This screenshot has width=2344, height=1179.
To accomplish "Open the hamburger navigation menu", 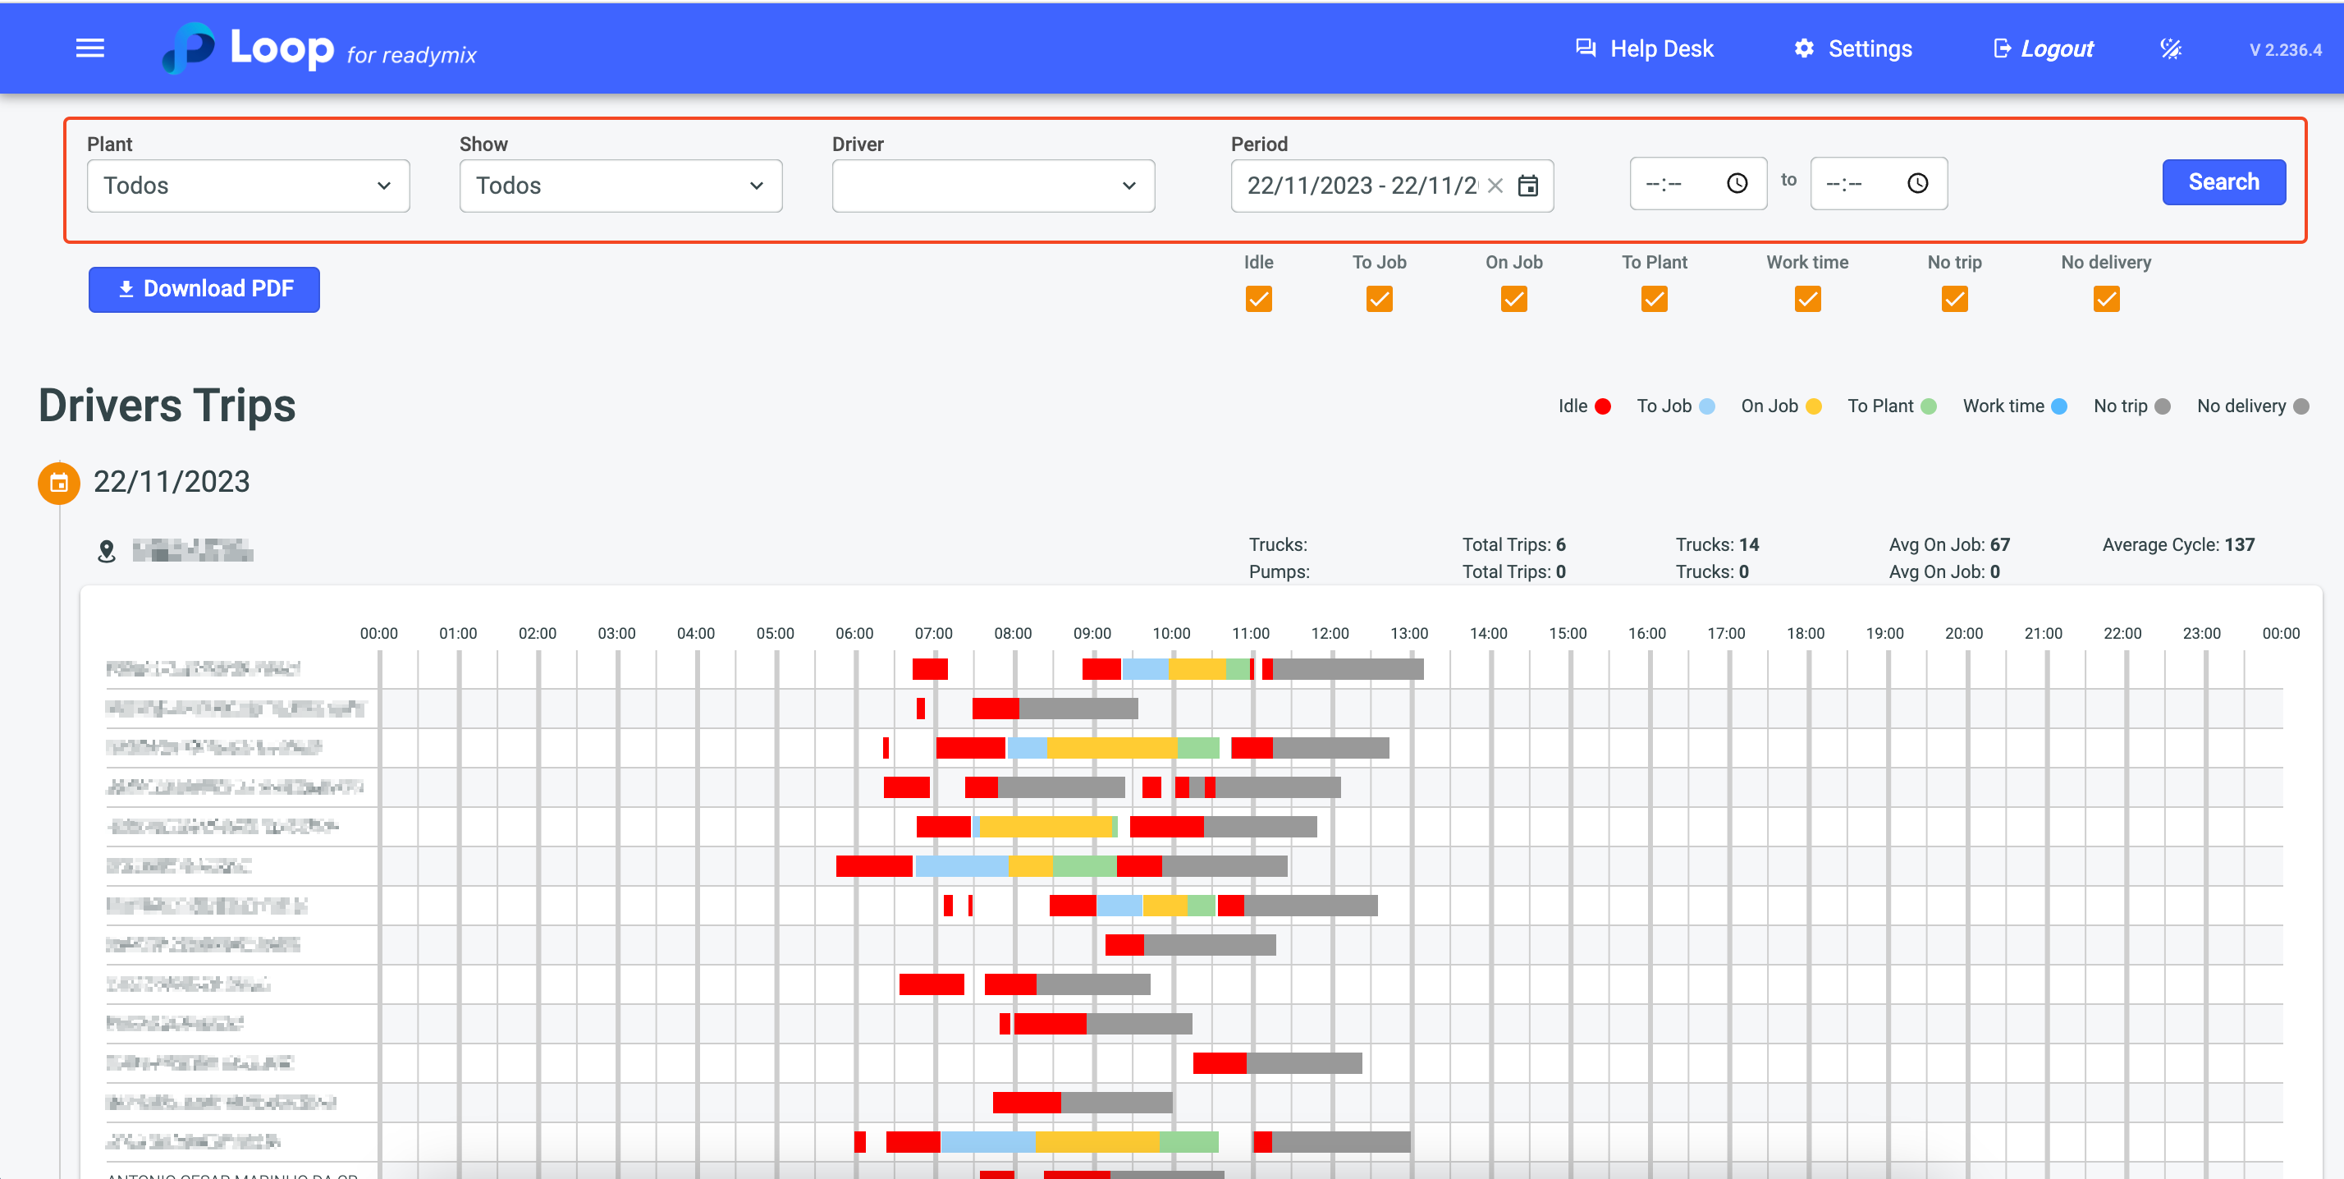I will click(89, 48).
